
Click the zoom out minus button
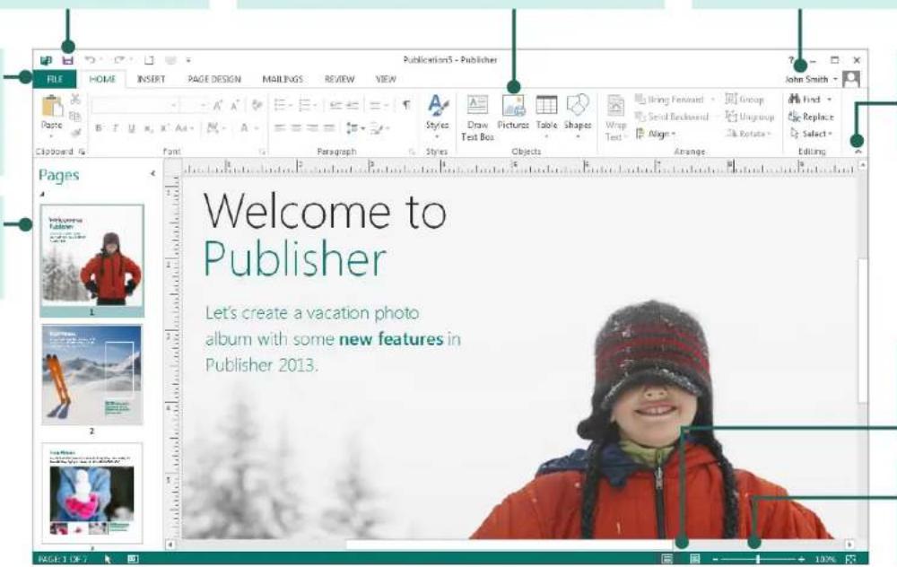tap(715, 559)
